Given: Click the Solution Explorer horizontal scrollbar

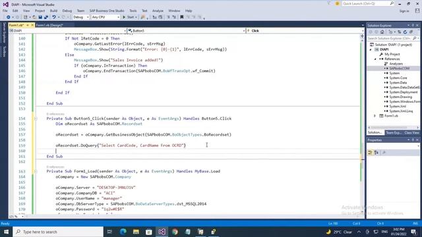Looking at the screenshot, I should (x=393, y=128).
